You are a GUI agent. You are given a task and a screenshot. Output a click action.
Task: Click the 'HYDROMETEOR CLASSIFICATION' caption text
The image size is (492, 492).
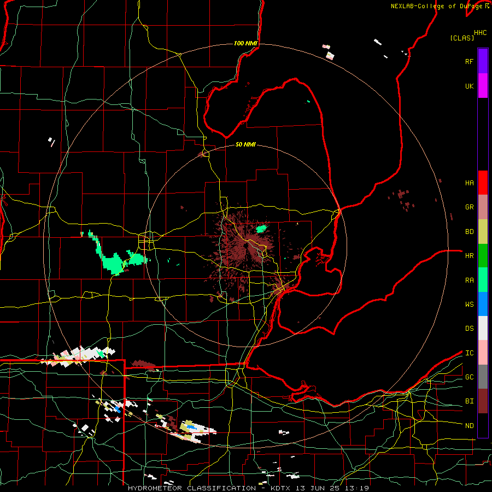192,488
